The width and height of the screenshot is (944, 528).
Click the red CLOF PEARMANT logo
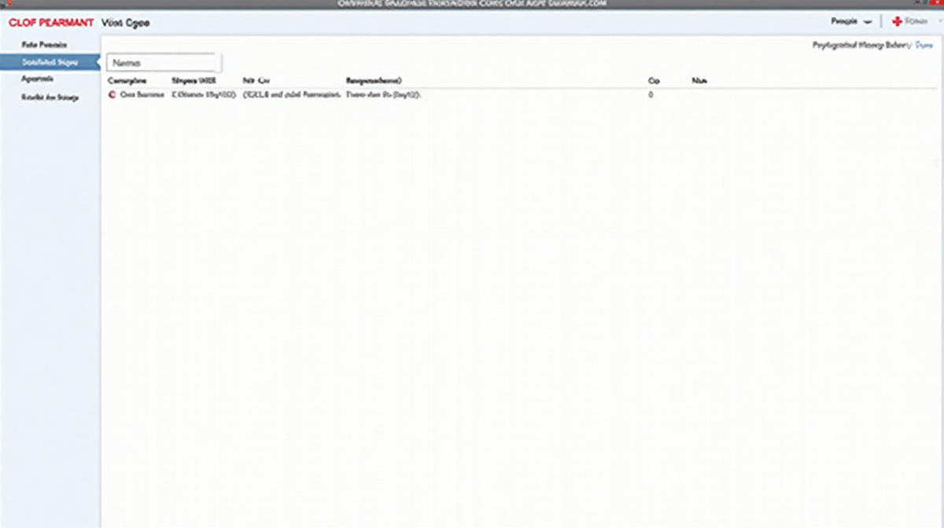51,23
